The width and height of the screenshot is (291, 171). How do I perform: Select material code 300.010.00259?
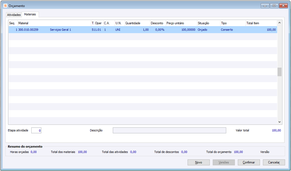click(x=28, y=30)
